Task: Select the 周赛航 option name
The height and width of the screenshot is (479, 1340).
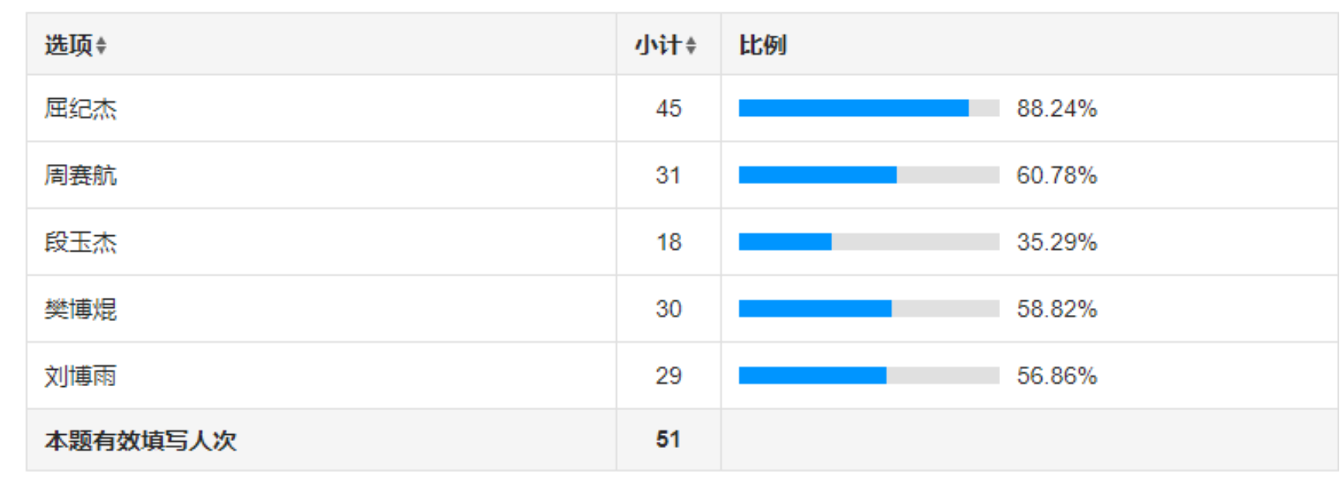Action: click(81, 176)
